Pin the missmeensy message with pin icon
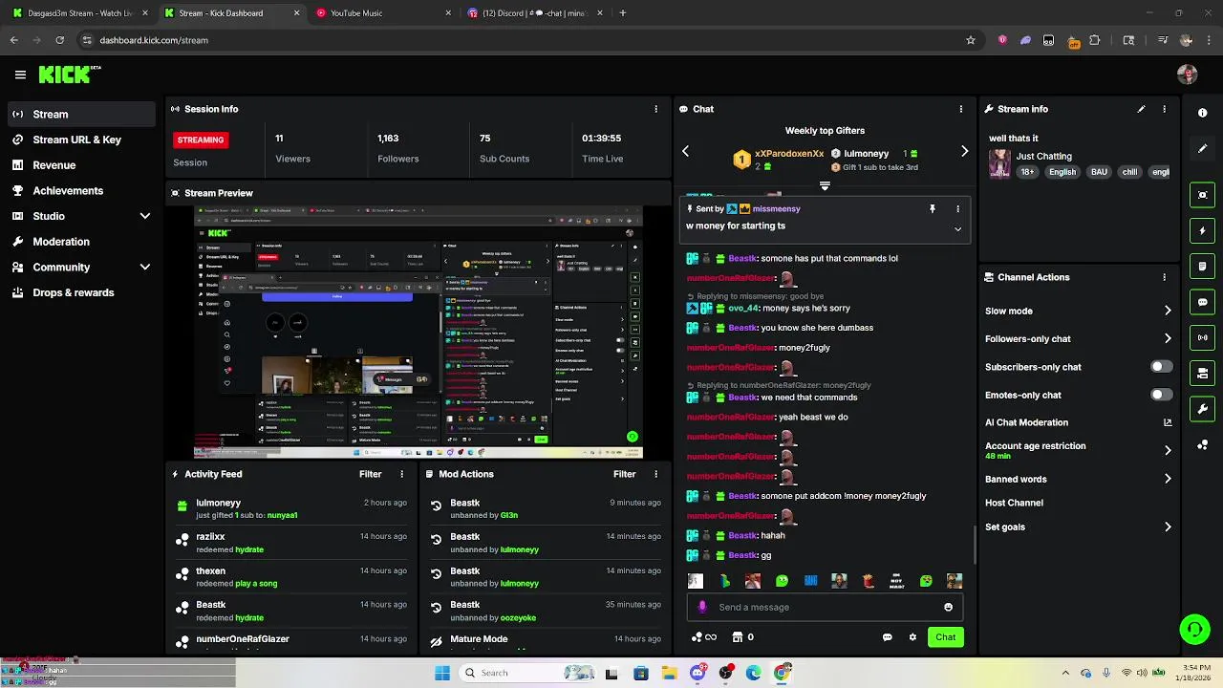Screen dimensions: 1223x688 tap(933, 208)
